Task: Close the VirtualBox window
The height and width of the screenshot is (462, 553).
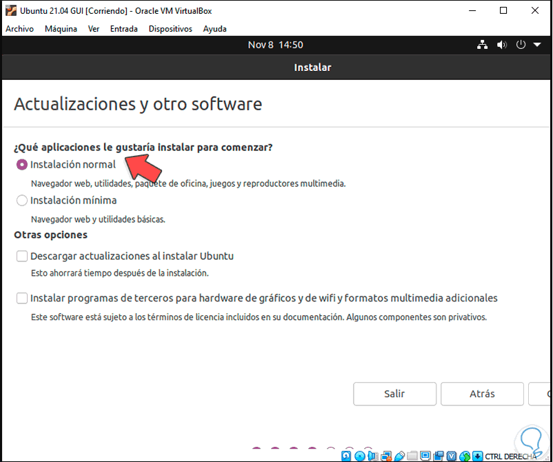Action: click(534, 10)
